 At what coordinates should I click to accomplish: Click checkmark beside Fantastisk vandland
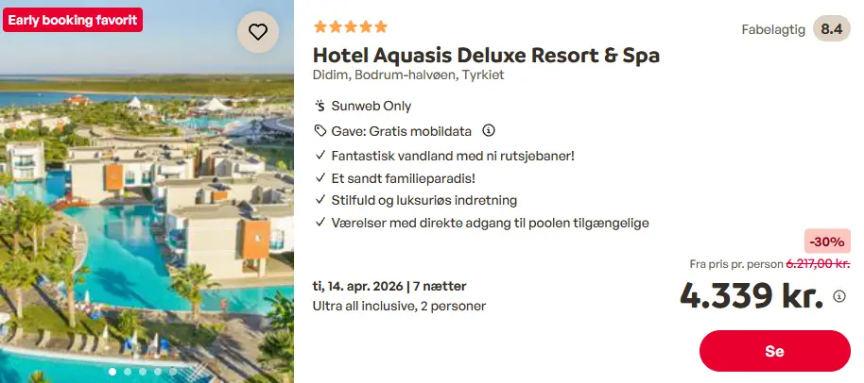coord(320,155)
